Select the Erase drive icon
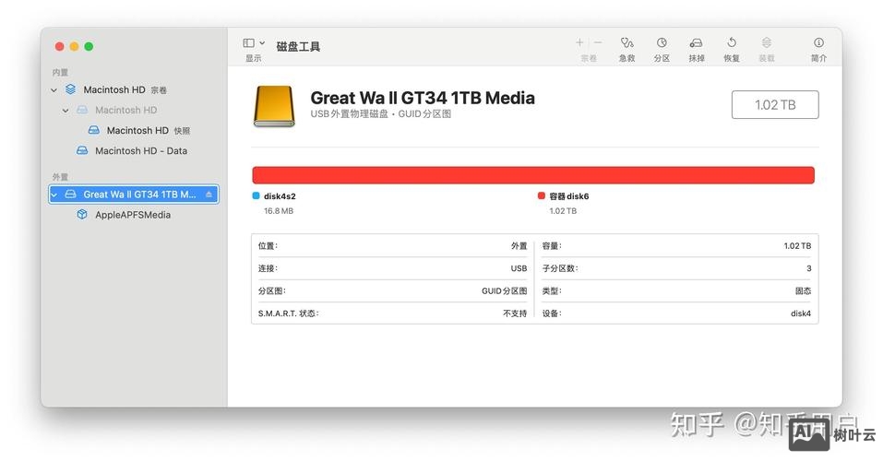 (x=696, y=42)
